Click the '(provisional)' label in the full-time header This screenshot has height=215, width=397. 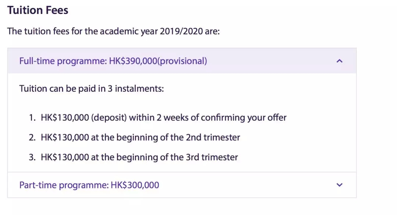[x=182, y=61]
